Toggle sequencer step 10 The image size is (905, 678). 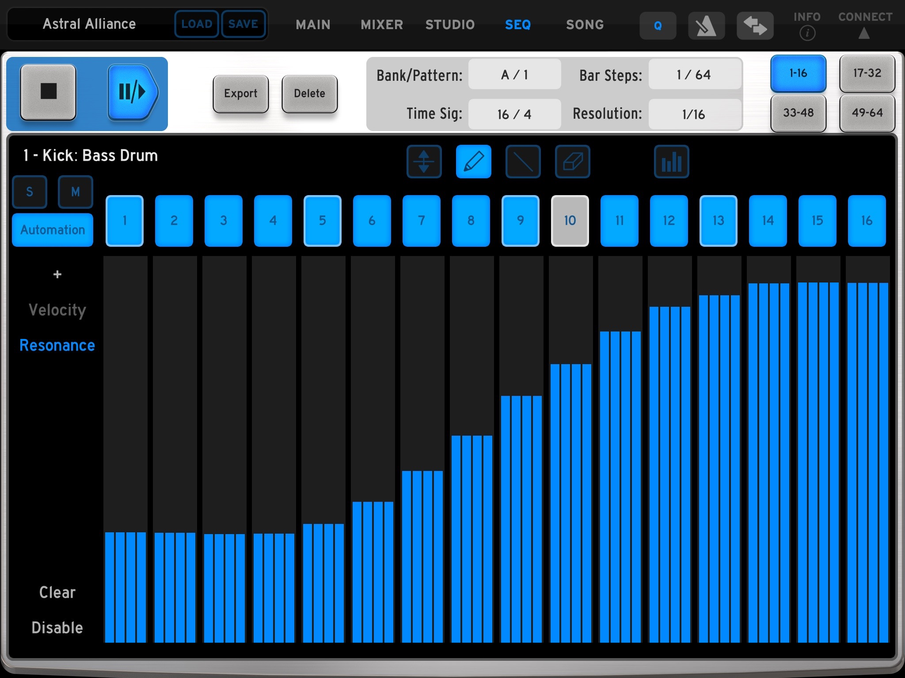click(570, 221)
